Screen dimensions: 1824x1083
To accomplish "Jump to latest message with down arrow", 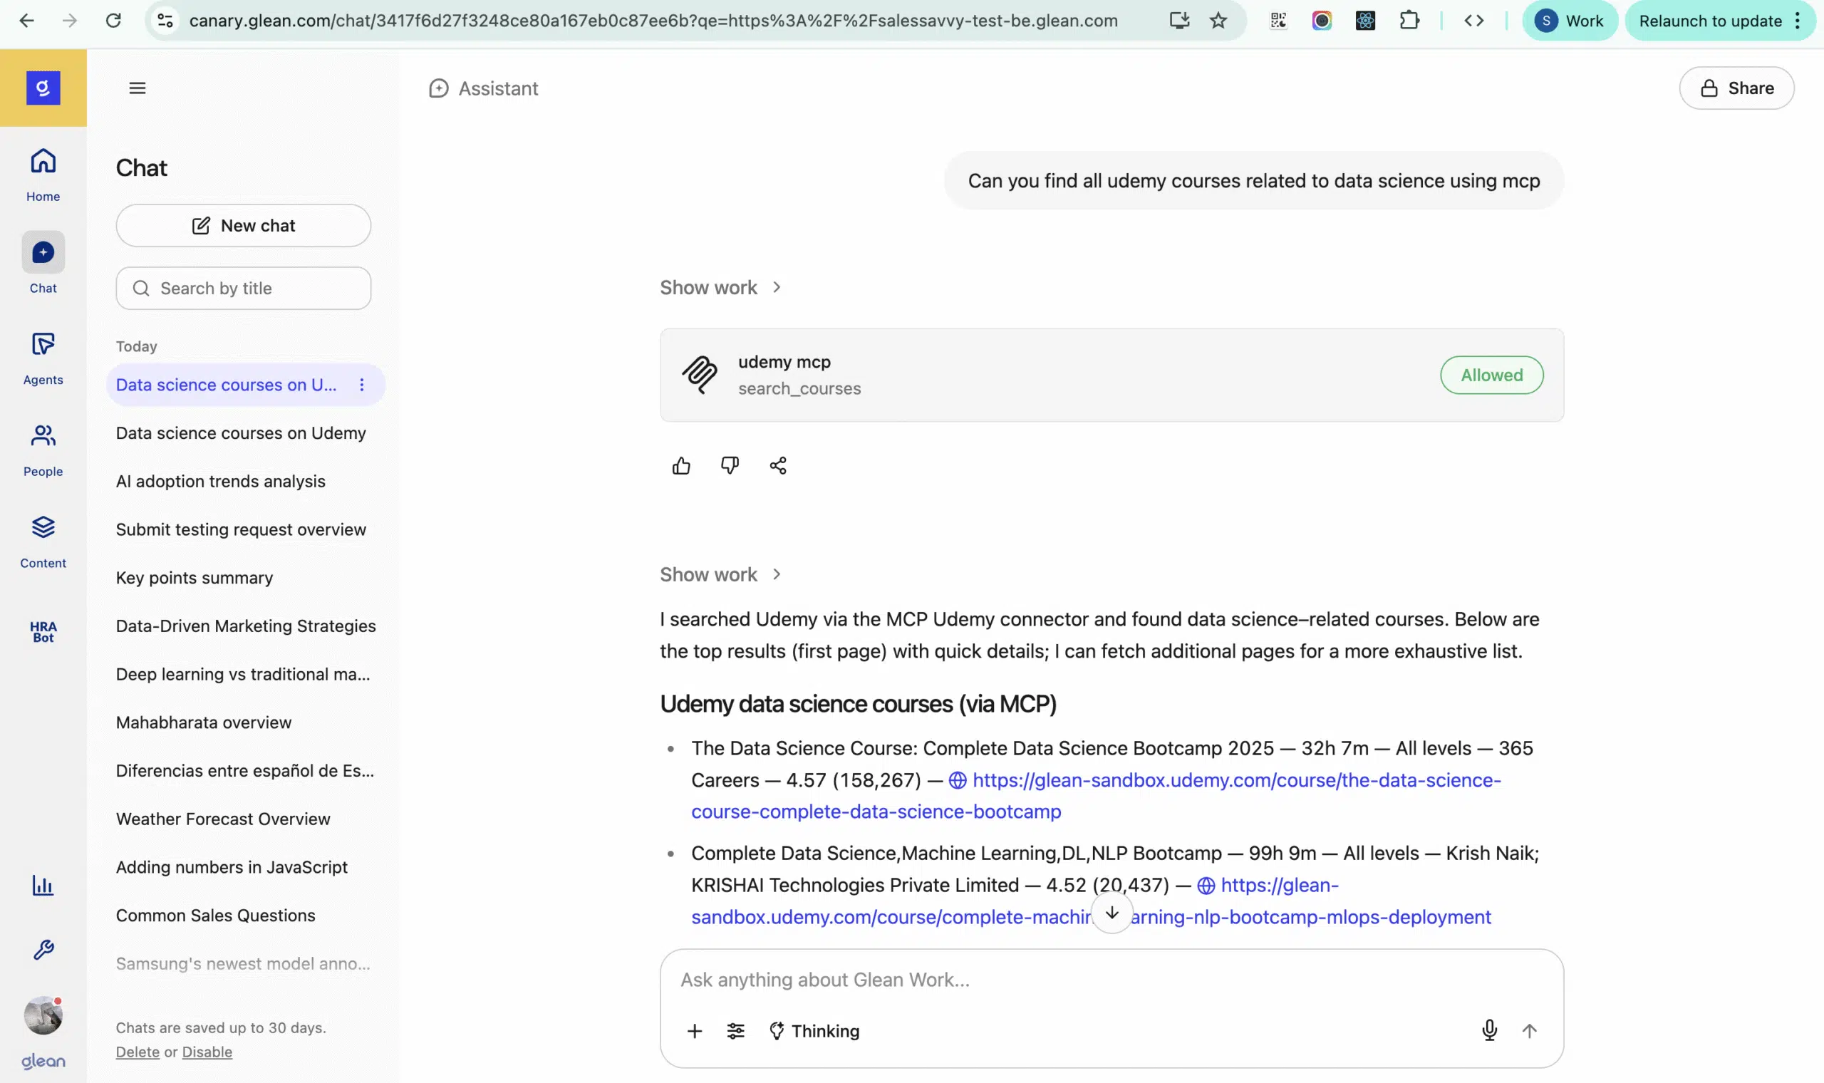I will [x=1112, y=913].
